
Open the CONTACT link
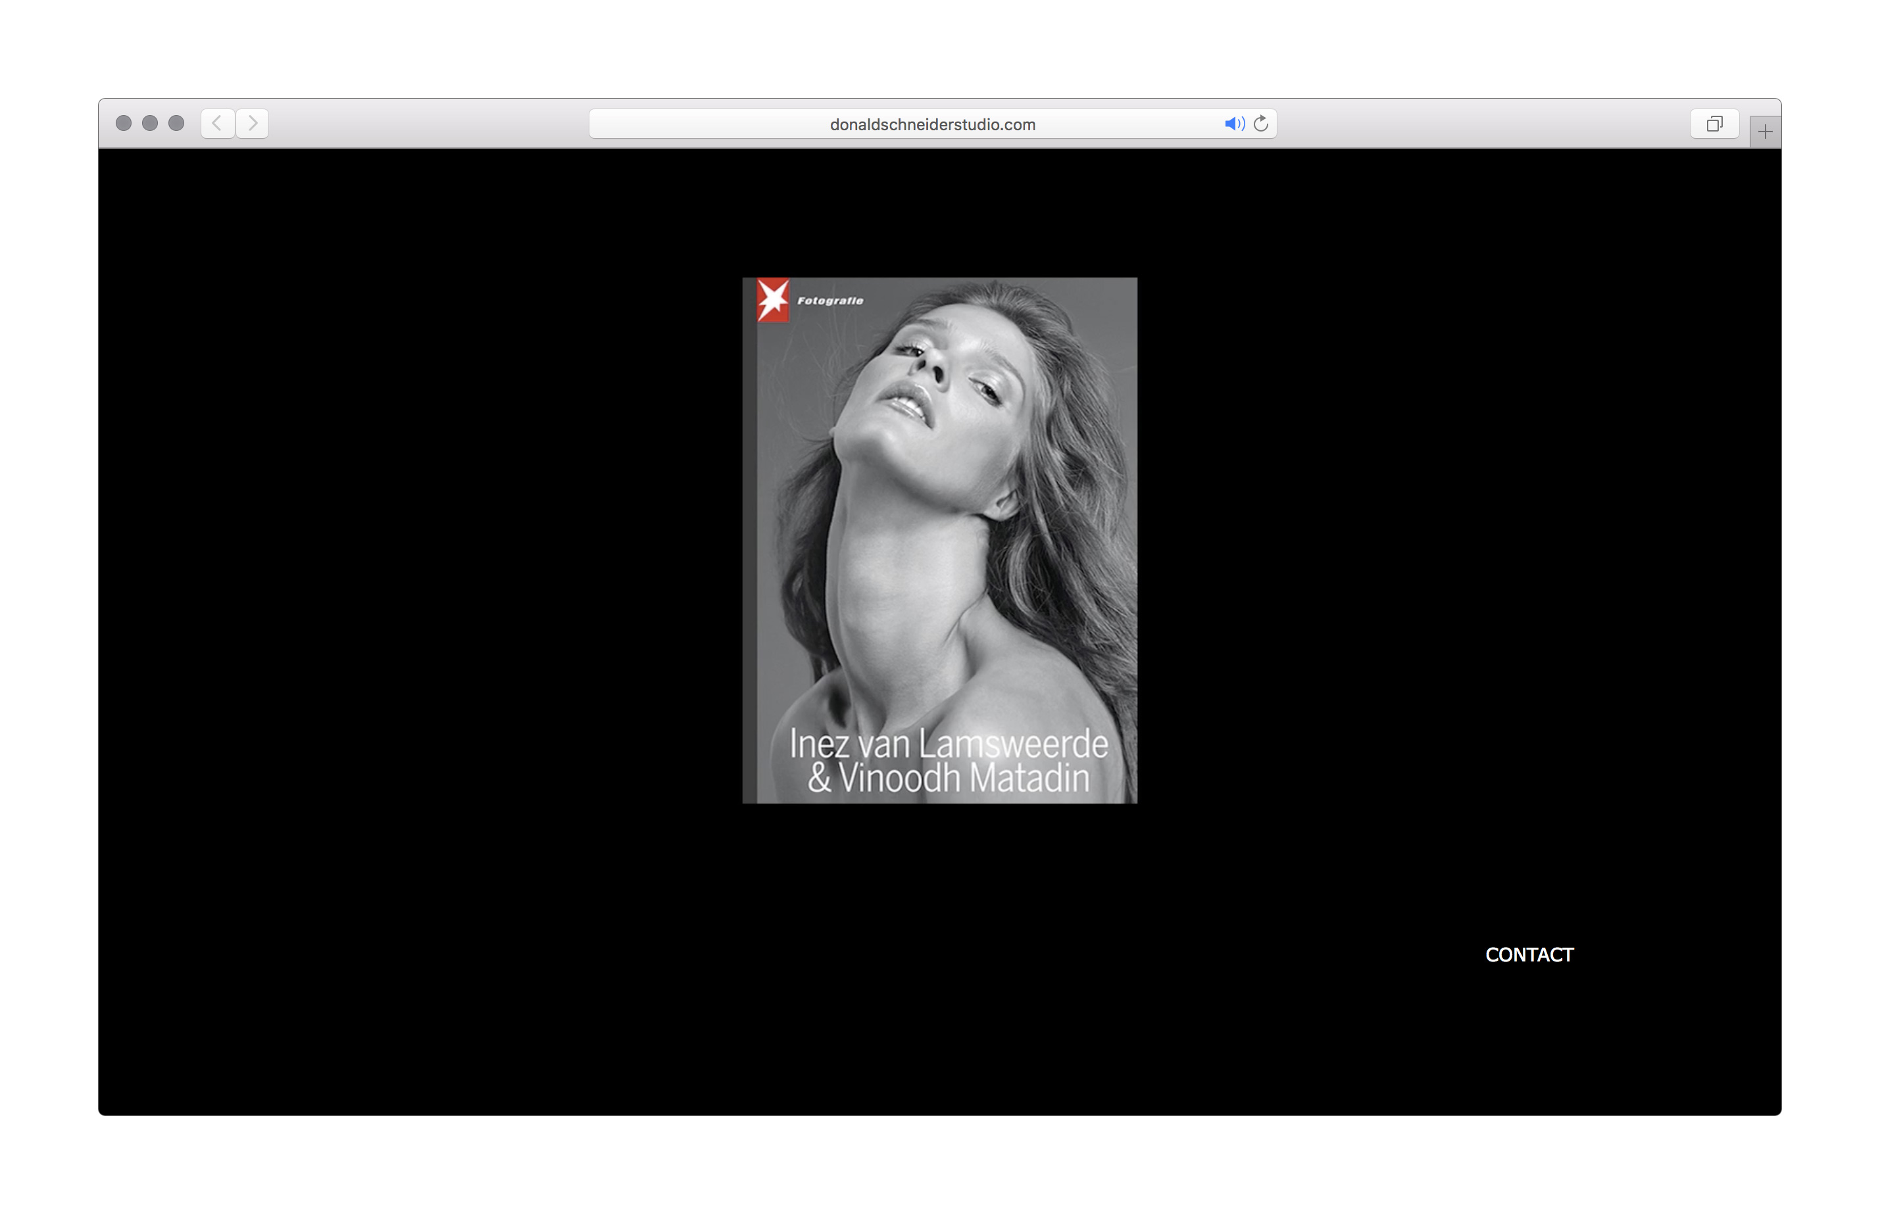click(x=1529, y=955)
